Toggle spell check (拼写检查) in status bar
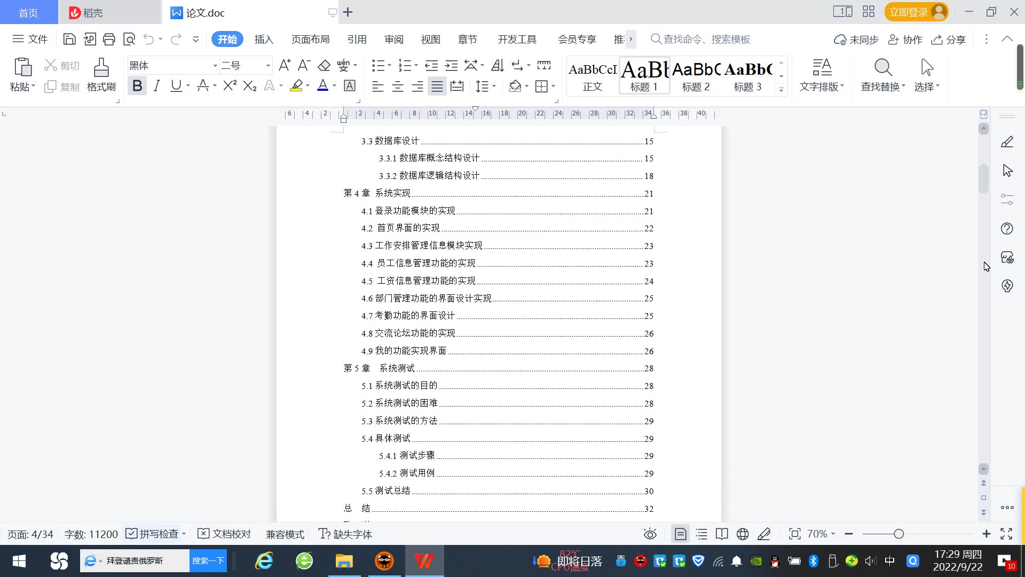Image resolution: width=1025 pixels, height=577 pixels. tap(154, 534)
